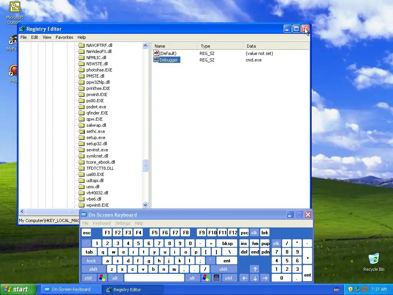Click the right Windows logo key
The image size is (393, 295).
click(x=206, y=278)
